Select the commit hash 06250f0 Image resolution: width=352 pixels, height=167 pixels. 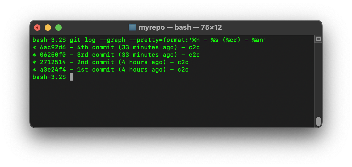click(53, 55)
